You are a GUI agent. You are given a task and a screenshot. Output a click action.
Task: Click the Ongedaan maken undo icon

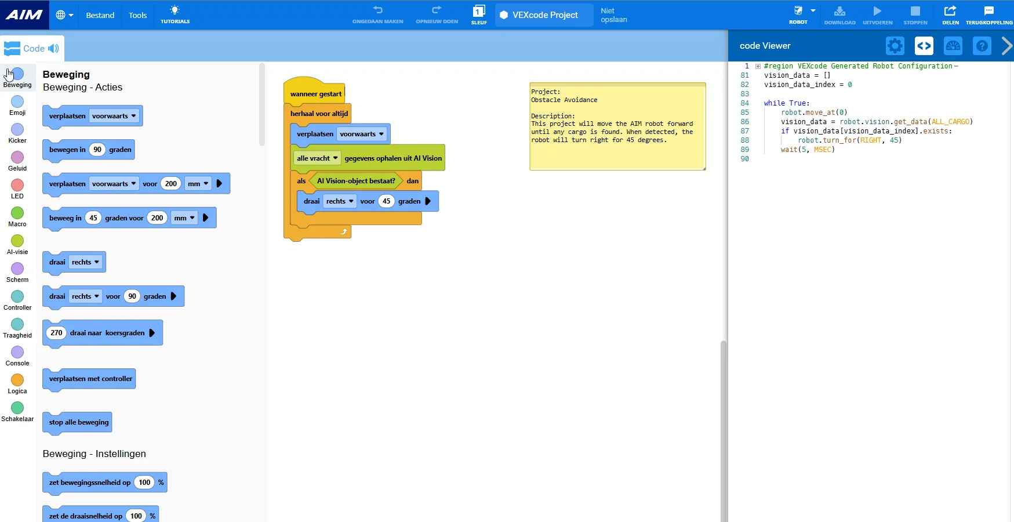point(378,14)
